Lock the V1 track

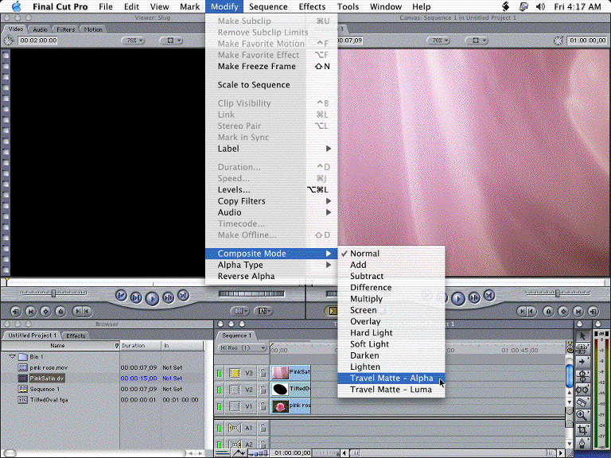point(263,406)
